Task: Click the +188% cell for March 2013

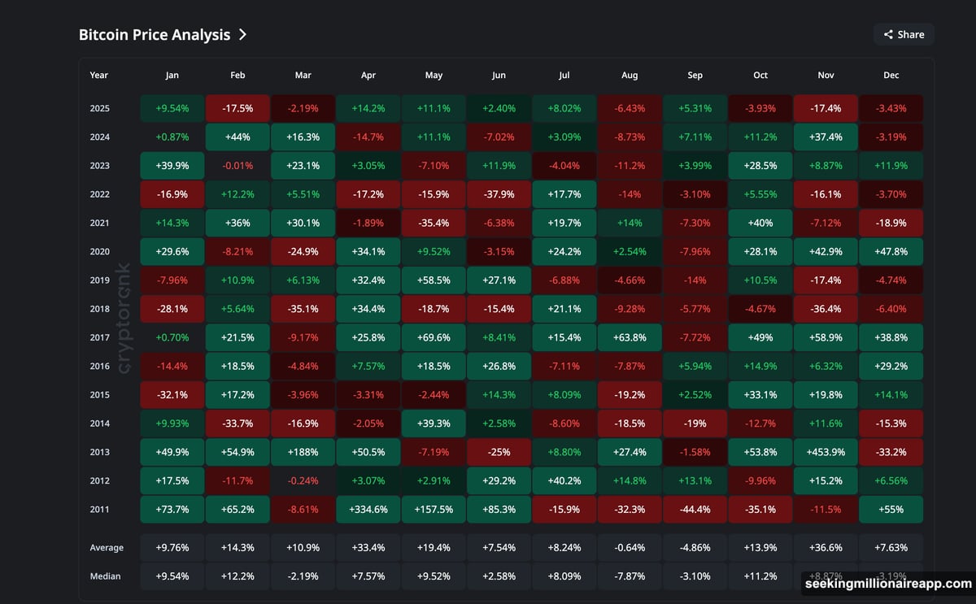Action: 303,451
